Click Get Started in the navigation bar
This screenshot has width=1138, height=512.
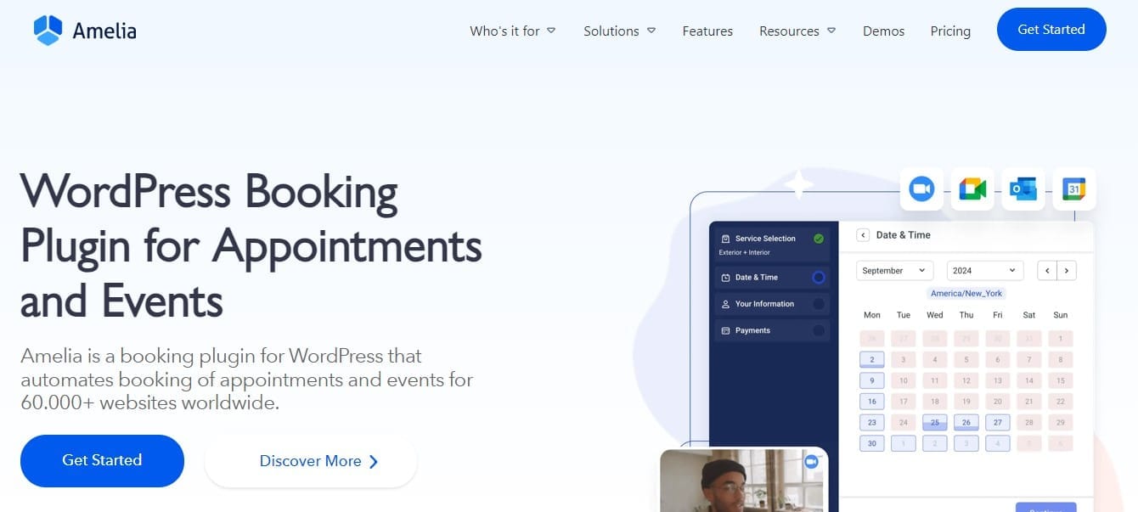coord(1051,30)
